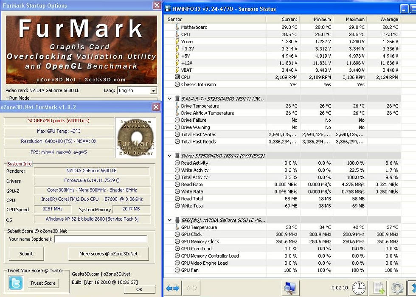
Task: Click the Your name (optional) text field
Action: point(101,239)
